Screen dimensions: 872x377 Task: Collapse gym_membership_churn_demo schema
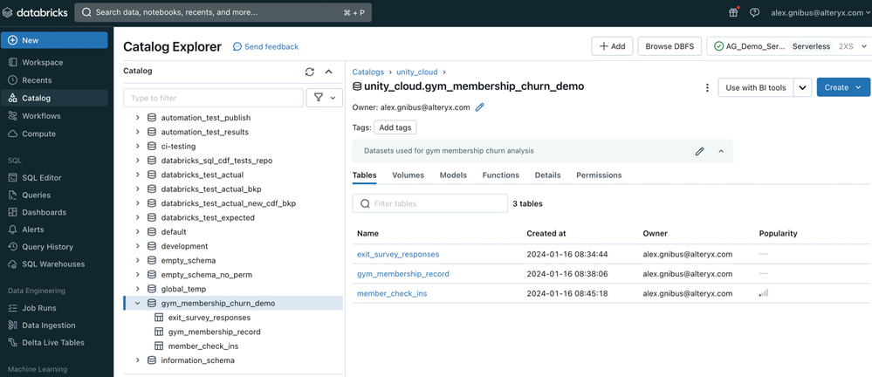coord(138,304)
